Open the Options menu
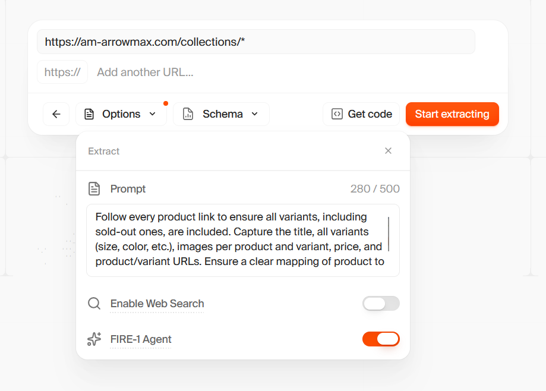 point(121,114)
